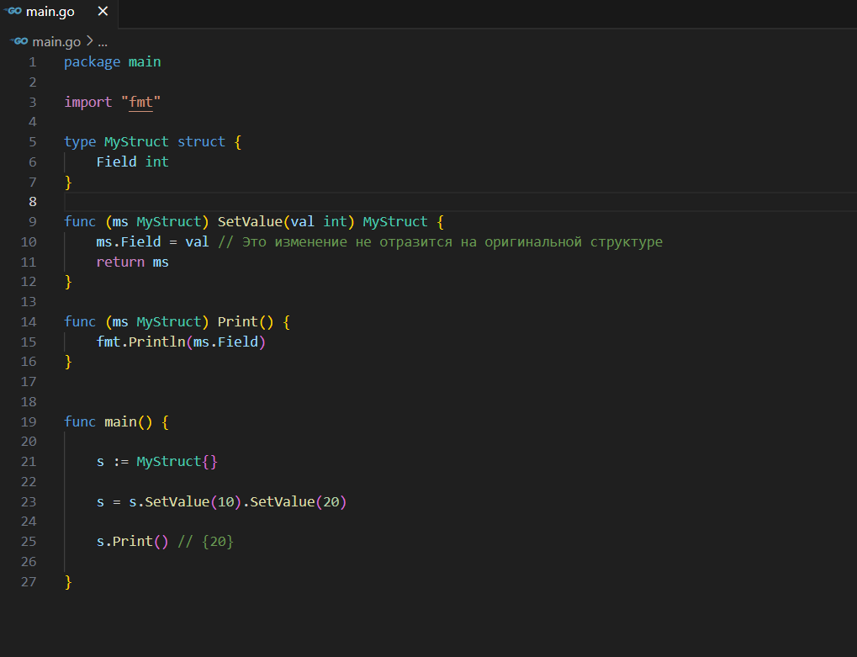This screenshot has width=857, height=657.
Task: Click SetValue(20) in the chained call
Action: (299, 502)
